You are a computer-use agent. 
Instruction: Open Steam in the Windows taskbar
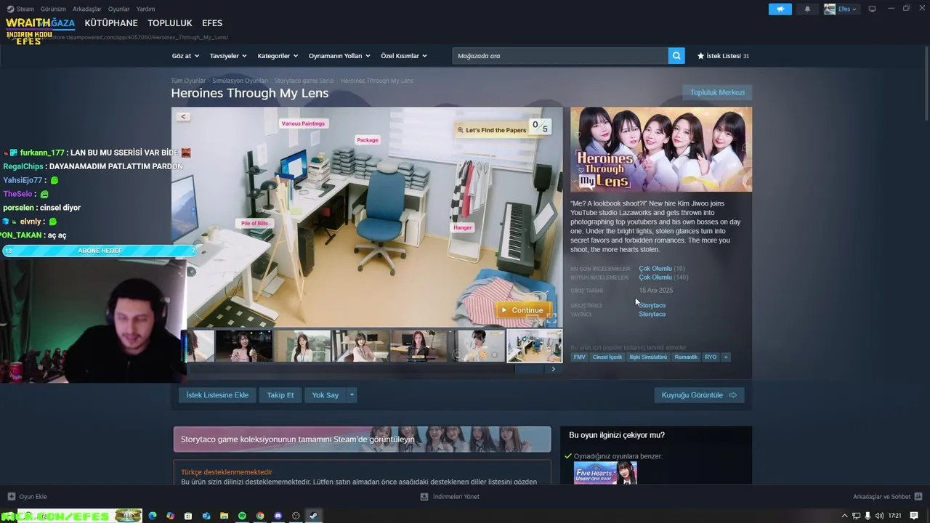(x=313, y=516)
